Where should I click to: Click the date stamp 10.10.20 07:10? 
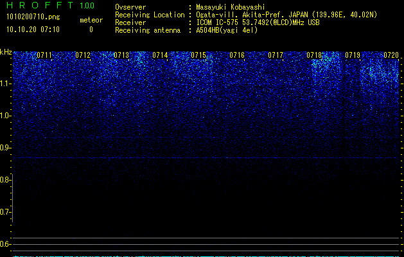click(33, 30)
